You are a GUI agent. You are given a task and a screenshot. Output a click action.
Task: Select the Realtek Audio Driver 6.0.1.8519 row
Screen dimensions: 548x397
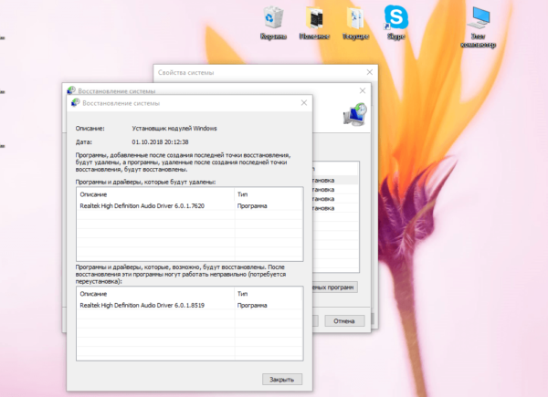[189, 305]
